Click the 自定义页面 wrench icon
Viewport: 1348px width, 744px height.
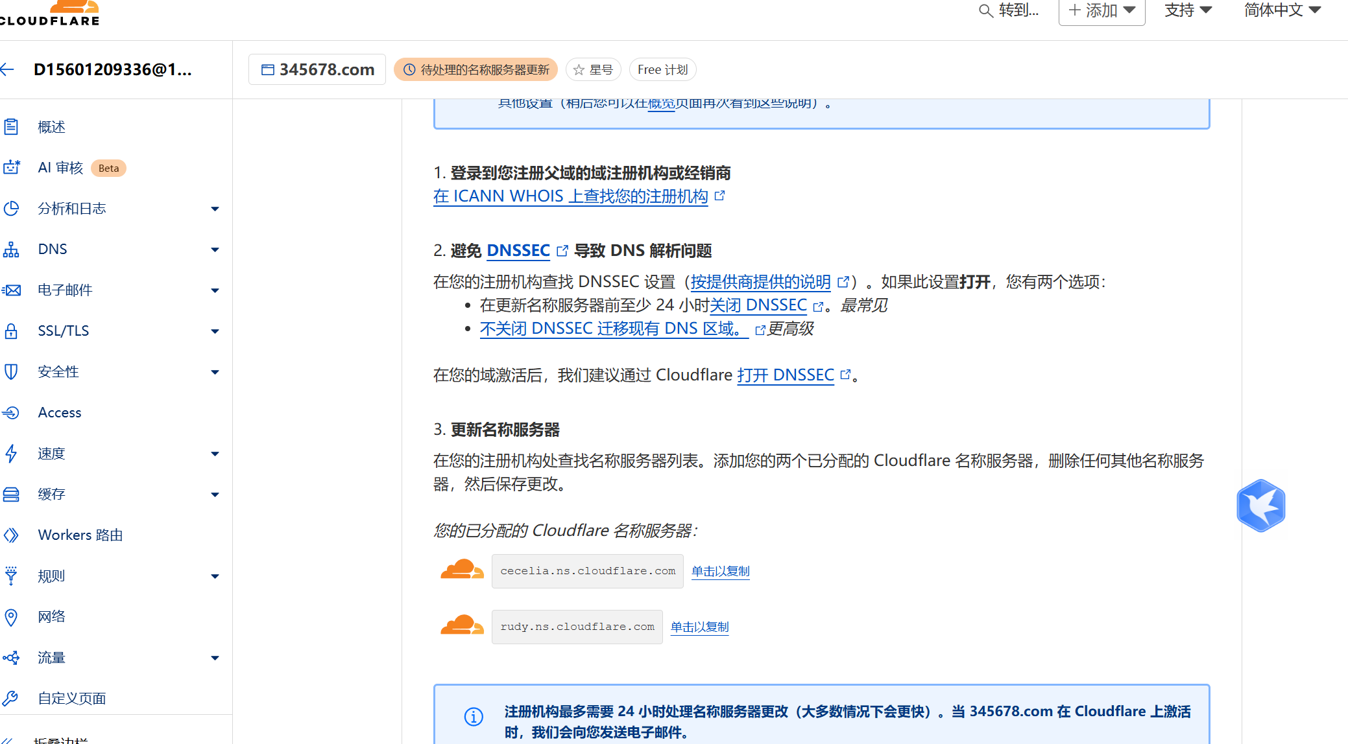(11, 699)
